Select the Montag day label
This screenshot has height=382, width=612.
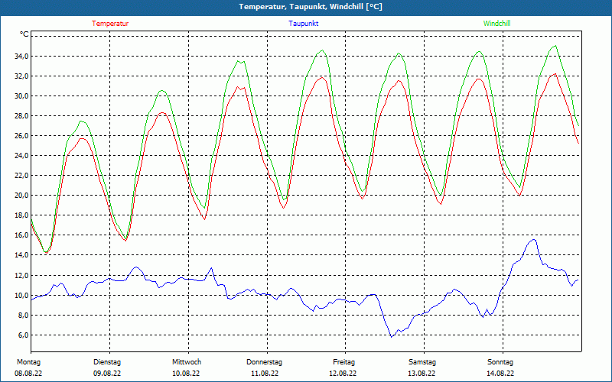click(29, 362)
